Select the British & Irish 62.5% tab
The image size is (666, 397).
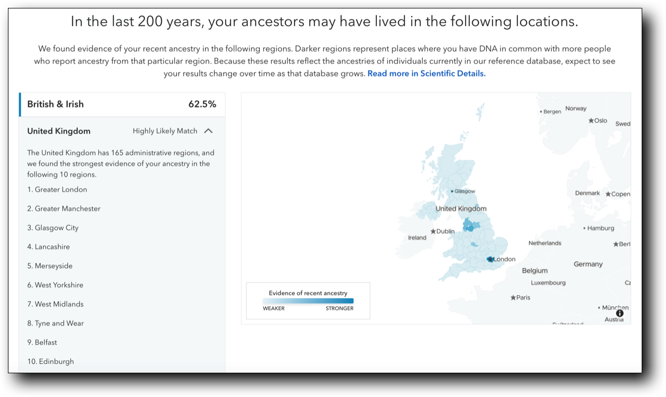coord(122,104)
